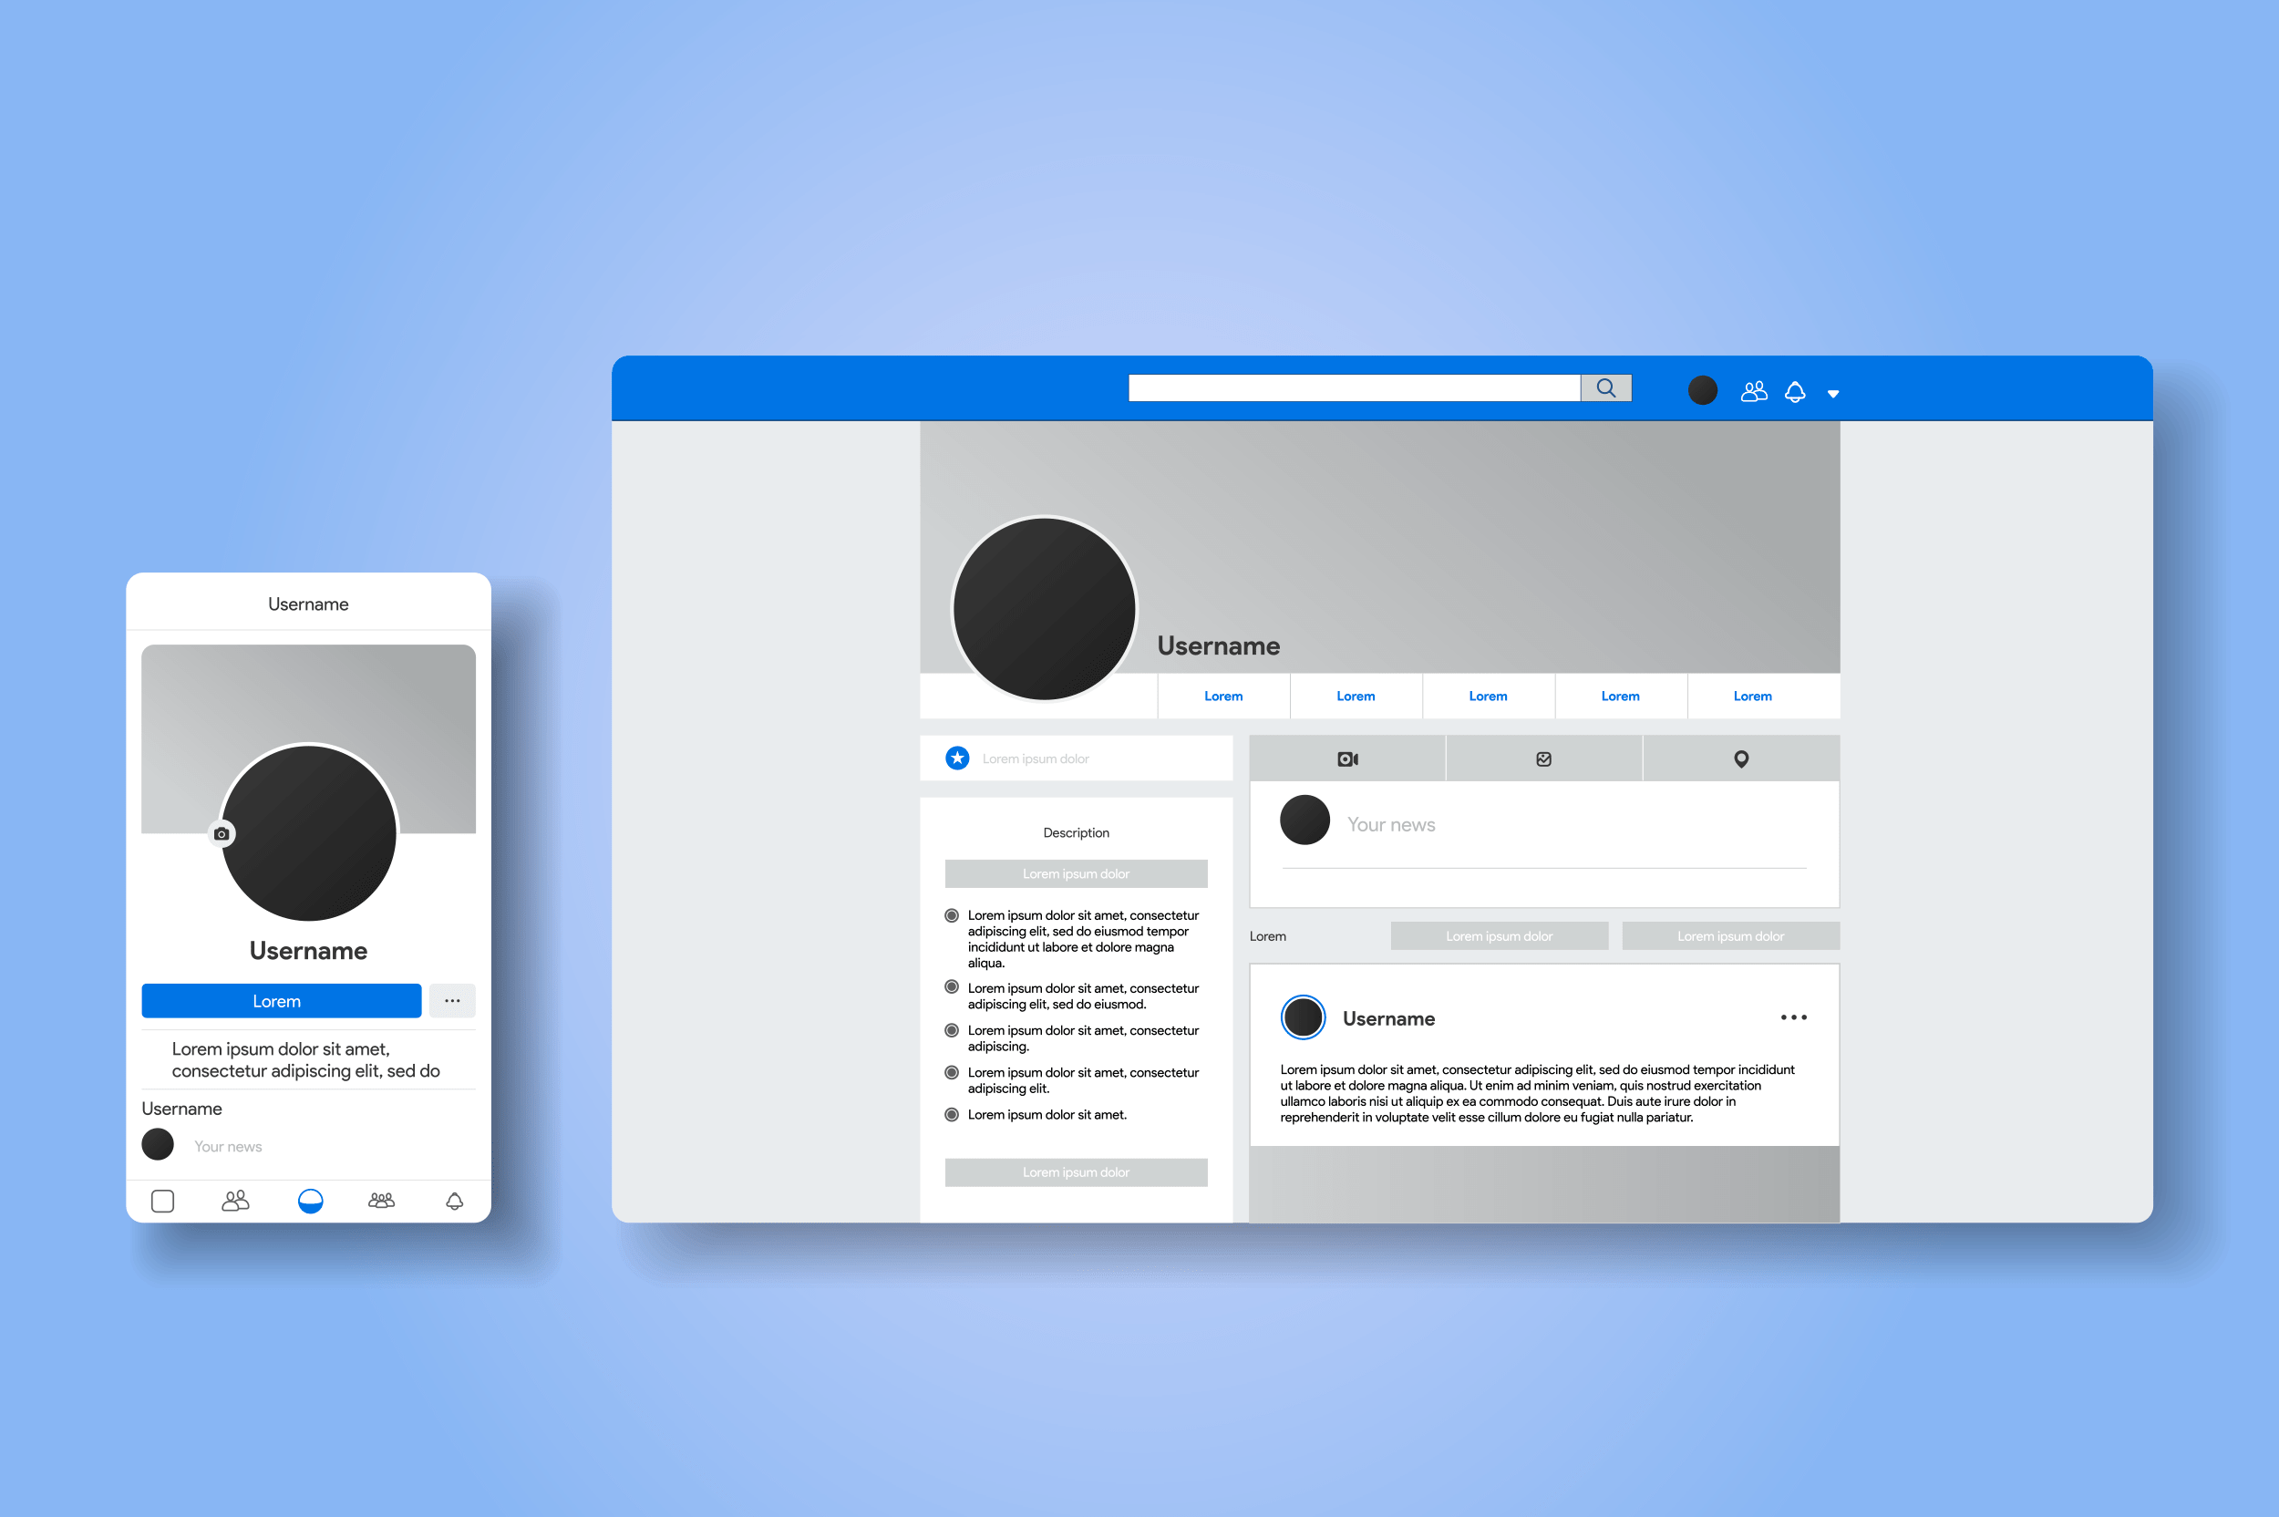Viewport: 2279px width, 1517px height.
Task: Click the dropdown arrow in the navbar
Action: coord(1839,393)
